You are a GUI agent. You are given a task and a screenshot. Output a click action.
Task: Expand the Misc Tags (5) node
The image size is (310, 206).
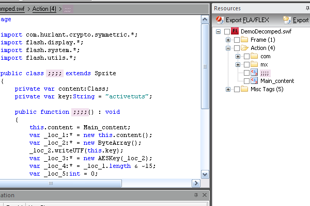click(228, 90)
